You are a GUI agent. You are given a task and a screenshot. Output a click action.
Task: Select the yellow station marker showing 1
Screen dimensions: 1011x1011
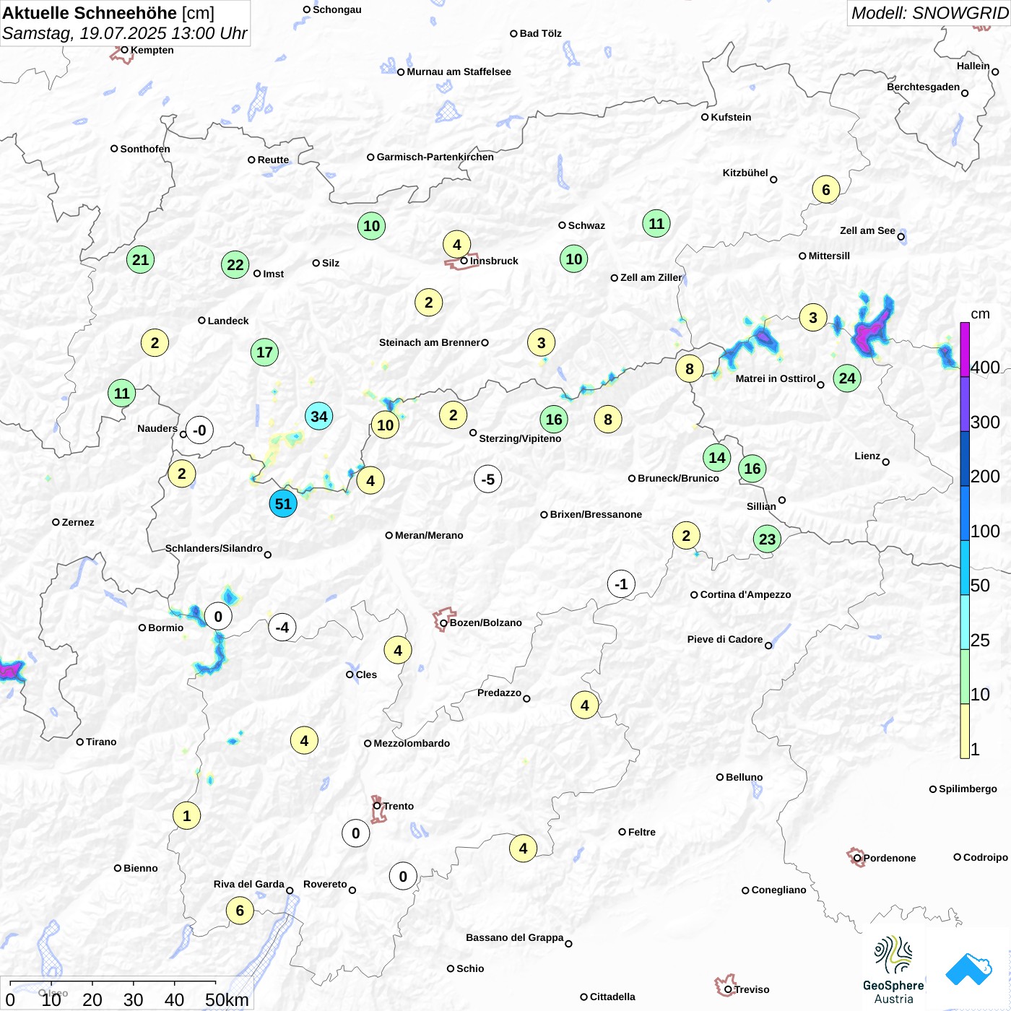click(186, 815)
